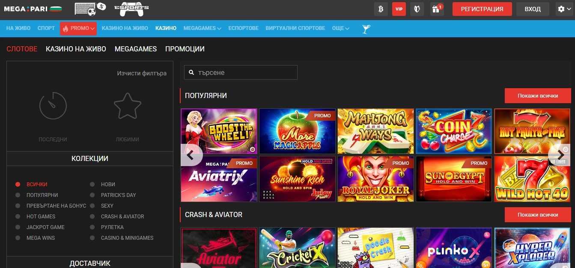The image size is (575, 268).
Task: Click the magnifier icon in search box
Action: coord(191,73)
